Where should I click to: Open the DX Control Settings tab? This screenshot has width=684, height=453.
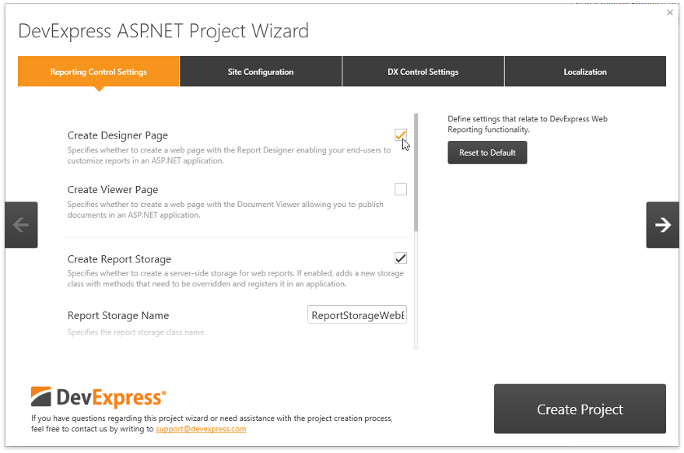click(423, 72)
